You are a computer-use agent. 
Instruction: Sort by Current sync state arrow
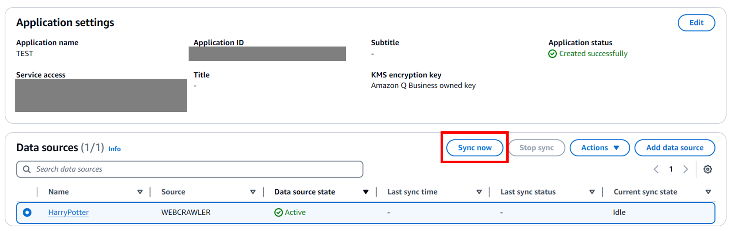click(708, 192)
